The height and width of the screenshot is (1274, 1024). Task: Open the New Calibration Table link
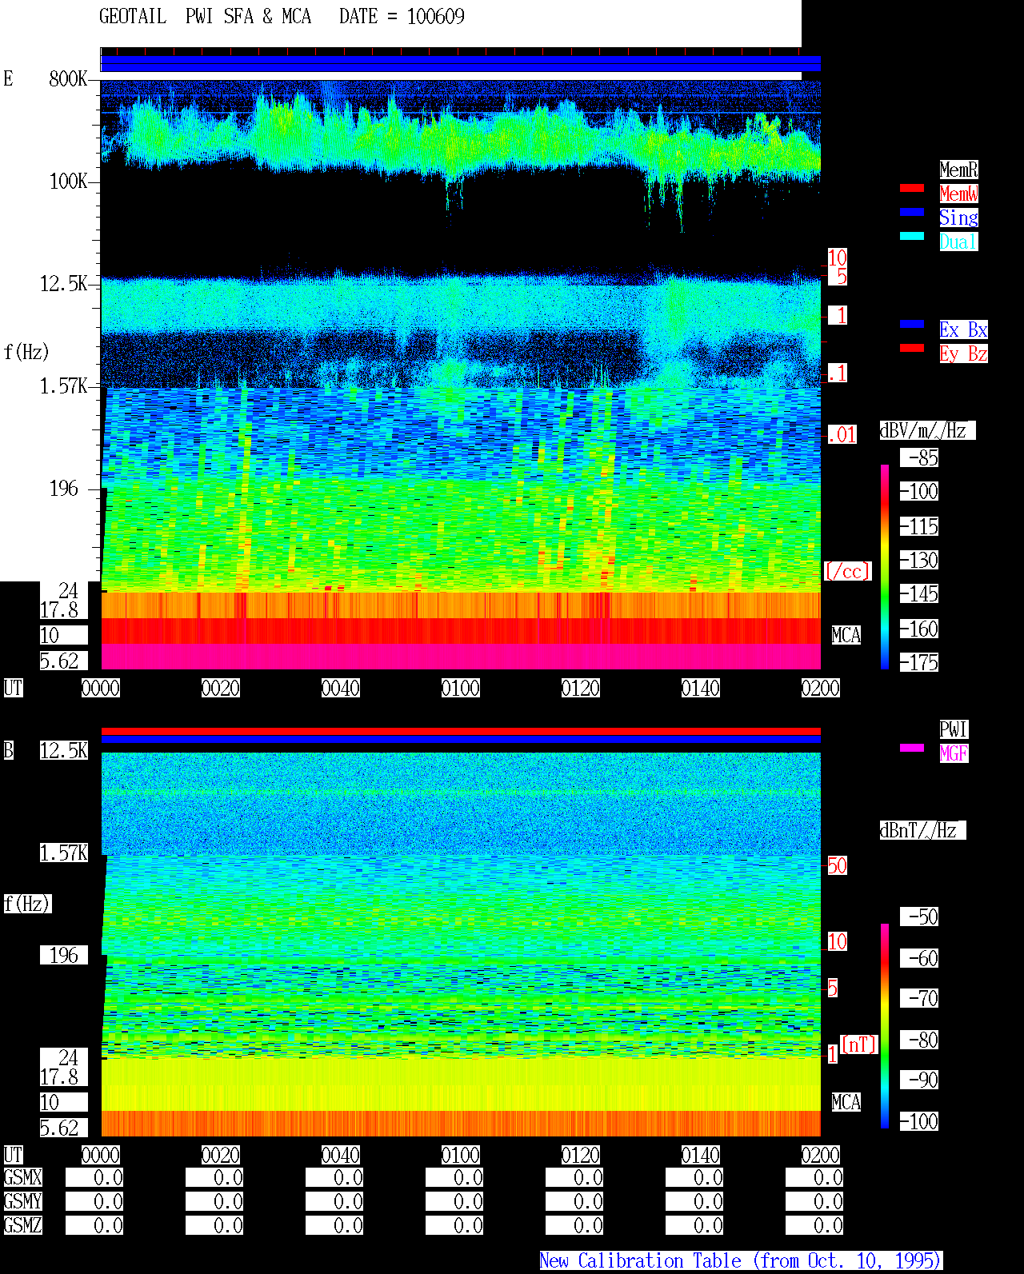tap(741, 1261)
